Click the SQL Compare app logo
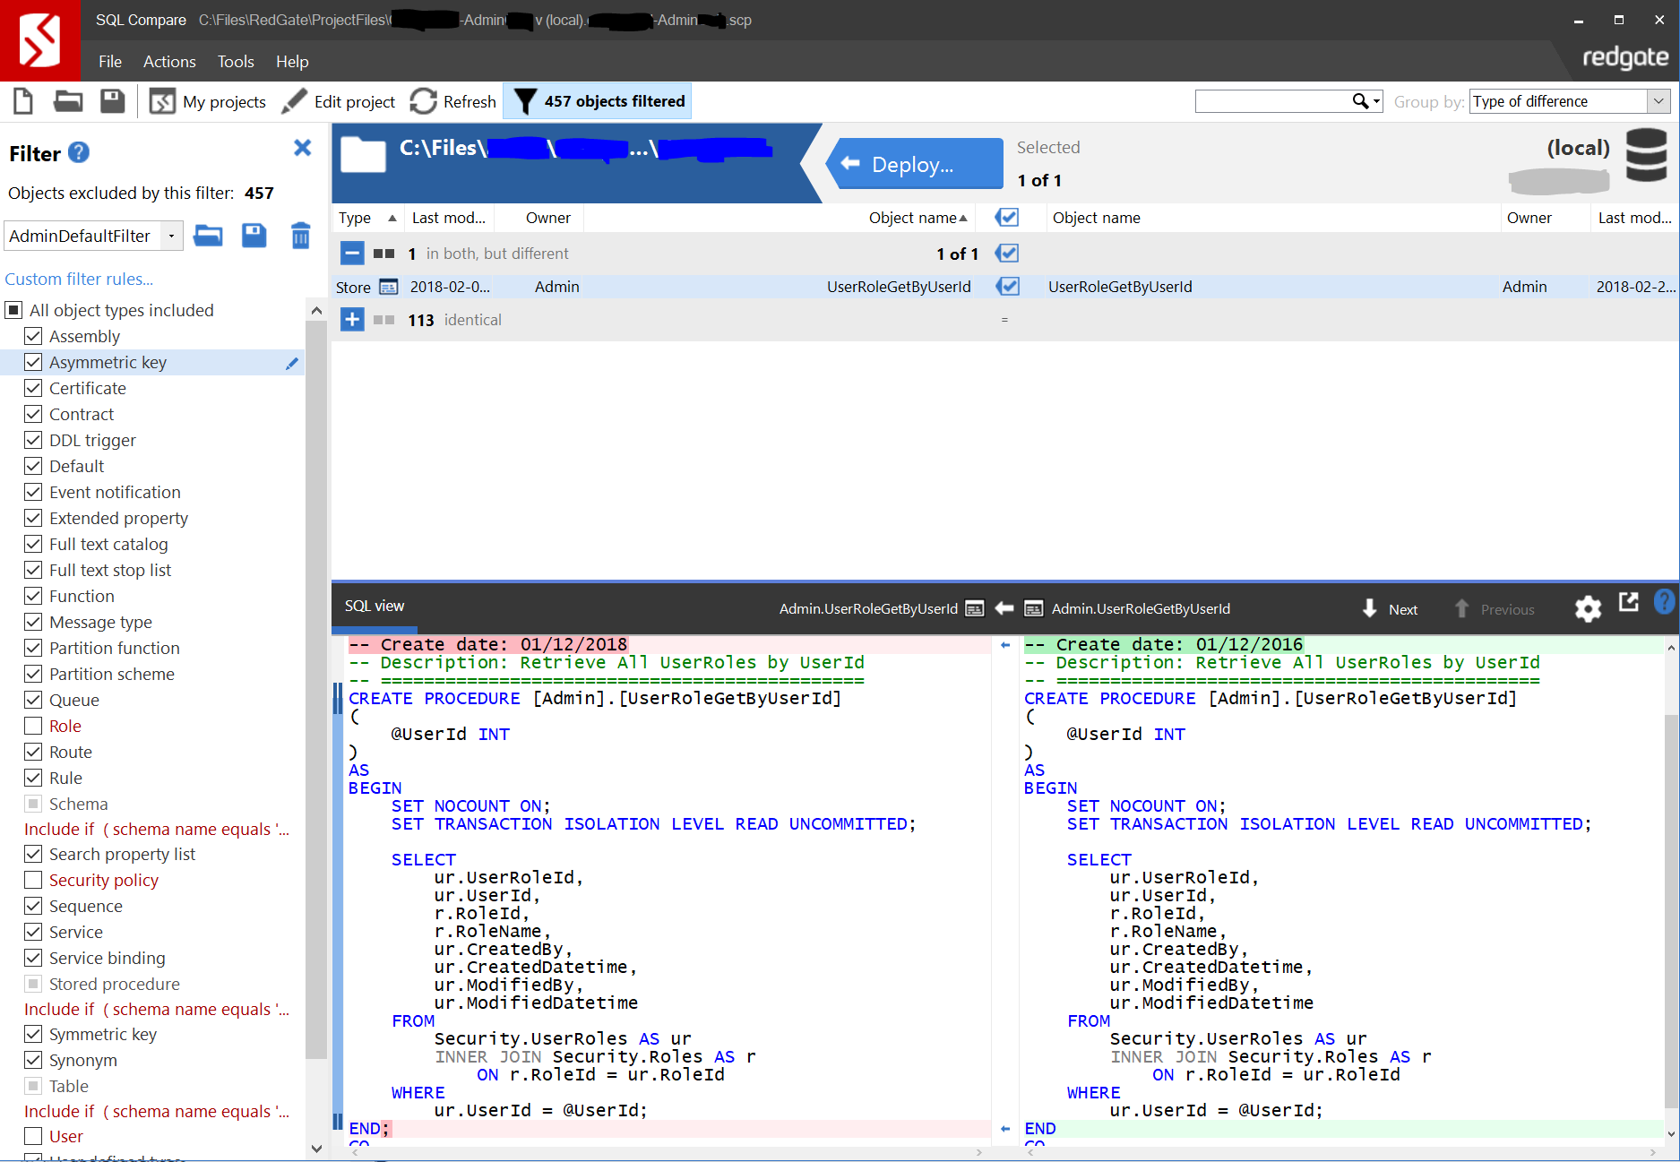This screenshot has width=1680, height=1162. [40, 40]
